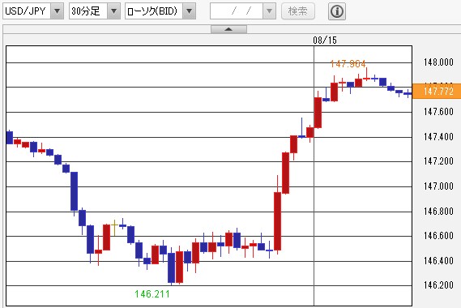461x308 pixels.
Task: Click the 147.000 price axis label
Action: (x=438, y=186)
